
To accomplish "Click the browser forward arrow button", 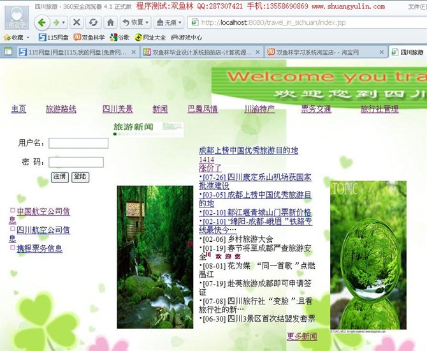I will tap(56, 22).
